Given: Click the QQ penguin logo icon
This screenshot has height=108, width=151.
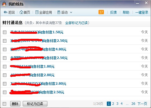Looking at the screenshot, I should click(4, 4).
